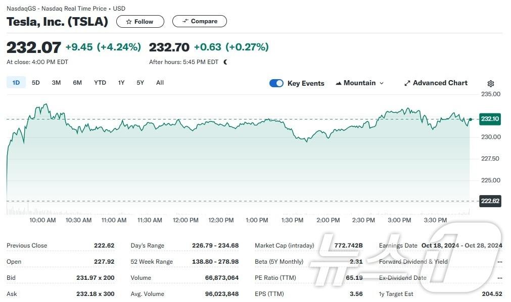This screenshot has height=302, width=511.
Task: Switch to the 5D time range
Action: pyautogui.click(x=36, y=83)
